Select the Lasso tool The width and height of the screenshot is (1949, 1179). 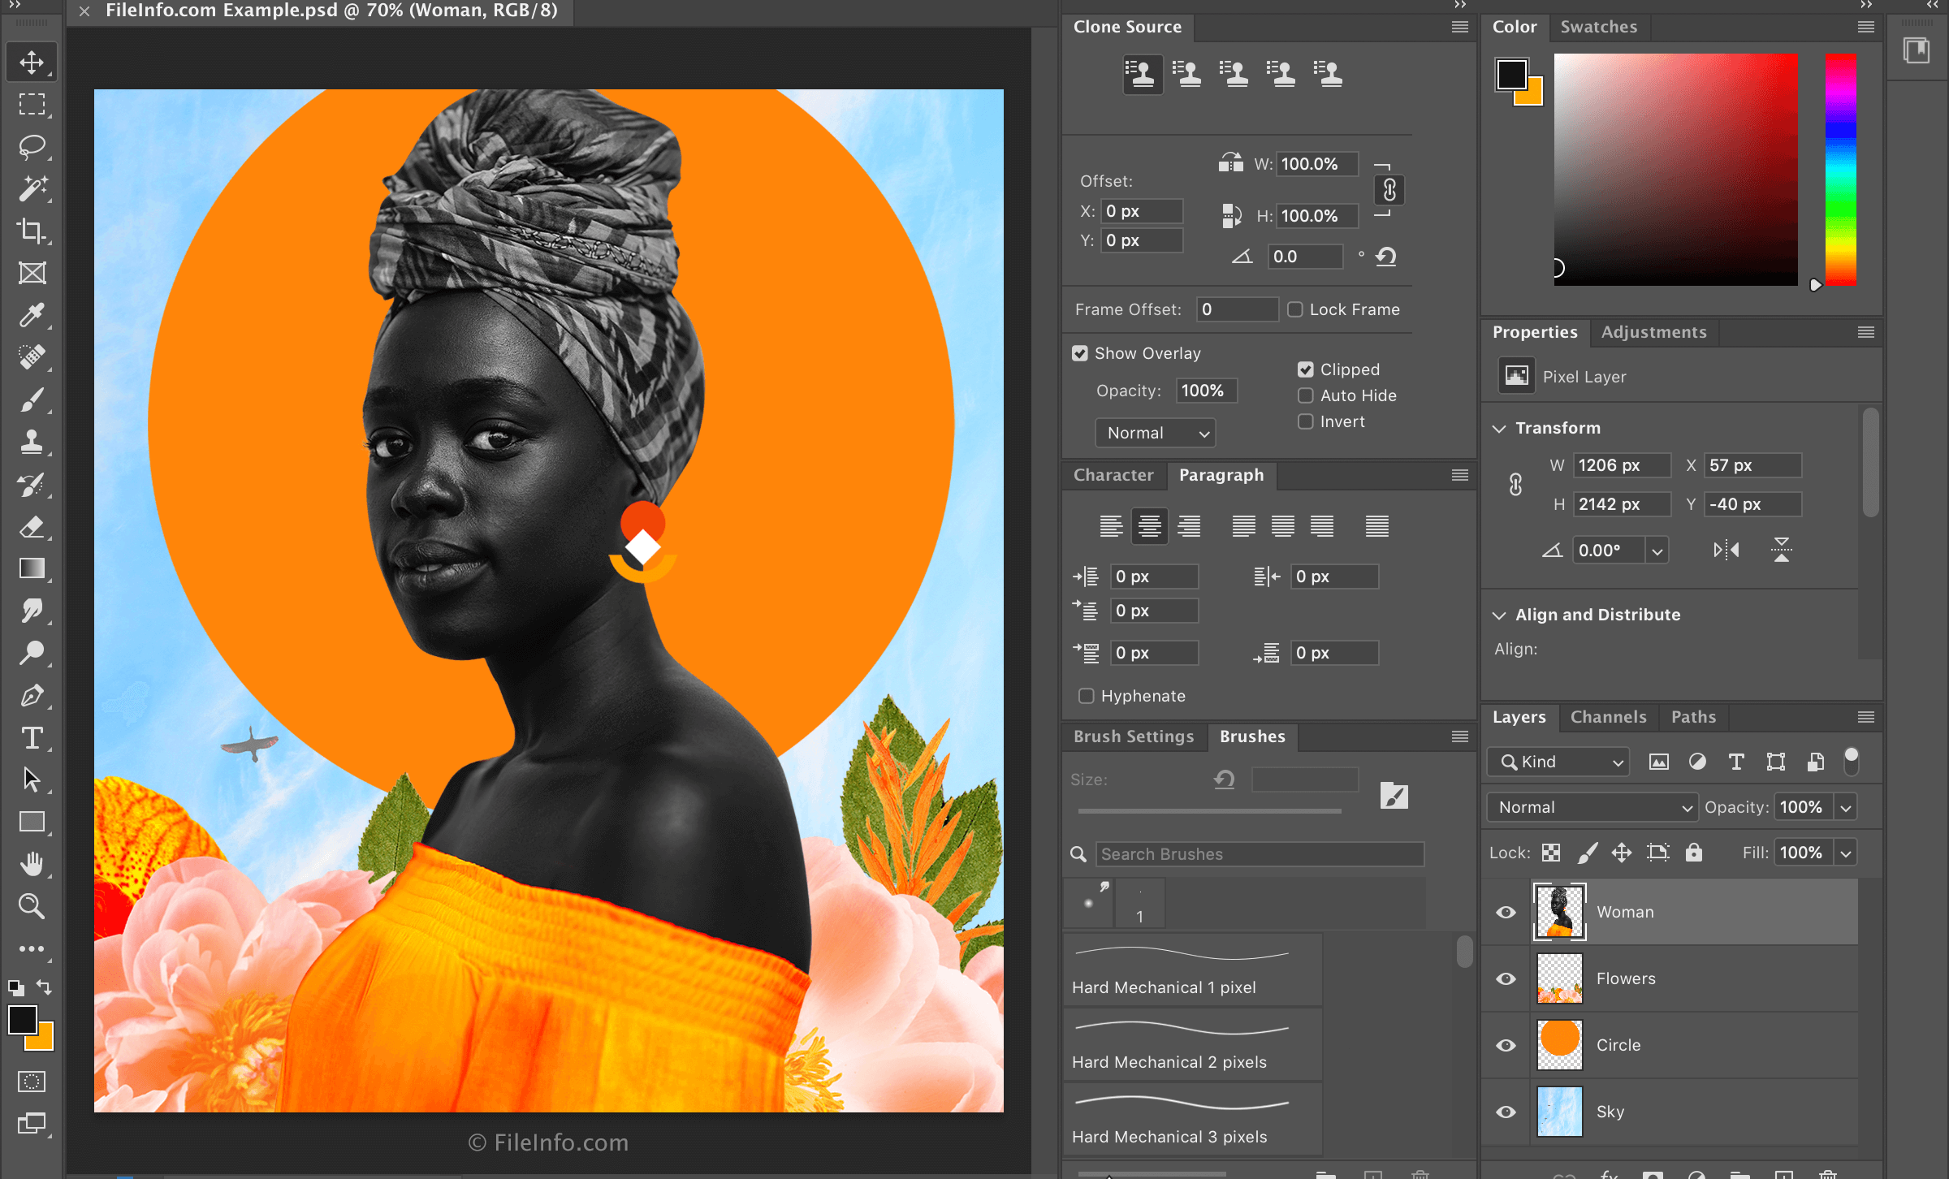point(32,147)
